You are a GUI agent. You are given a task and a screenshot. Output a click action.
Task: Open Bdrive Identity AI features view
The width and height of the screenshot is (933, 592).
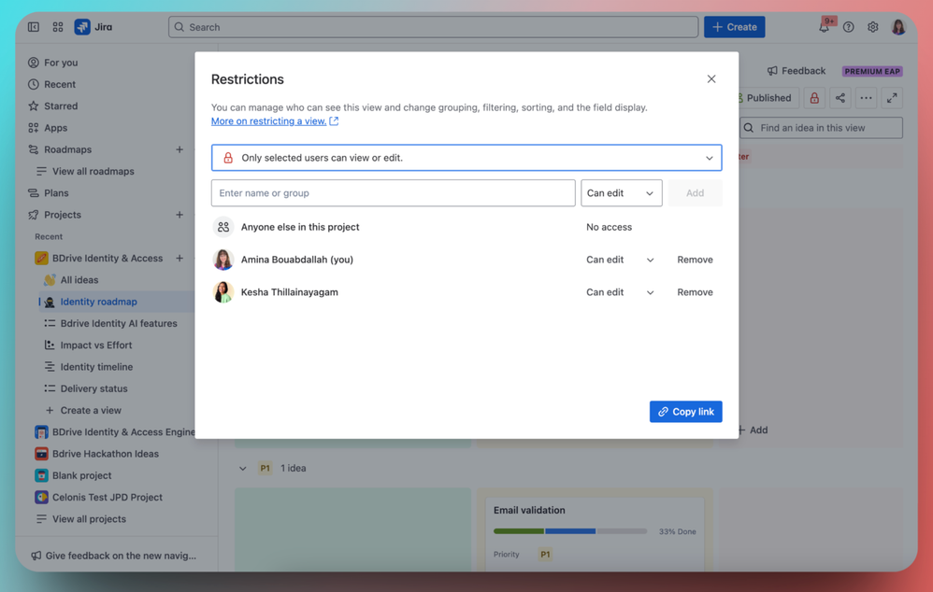tap(119, 323)
